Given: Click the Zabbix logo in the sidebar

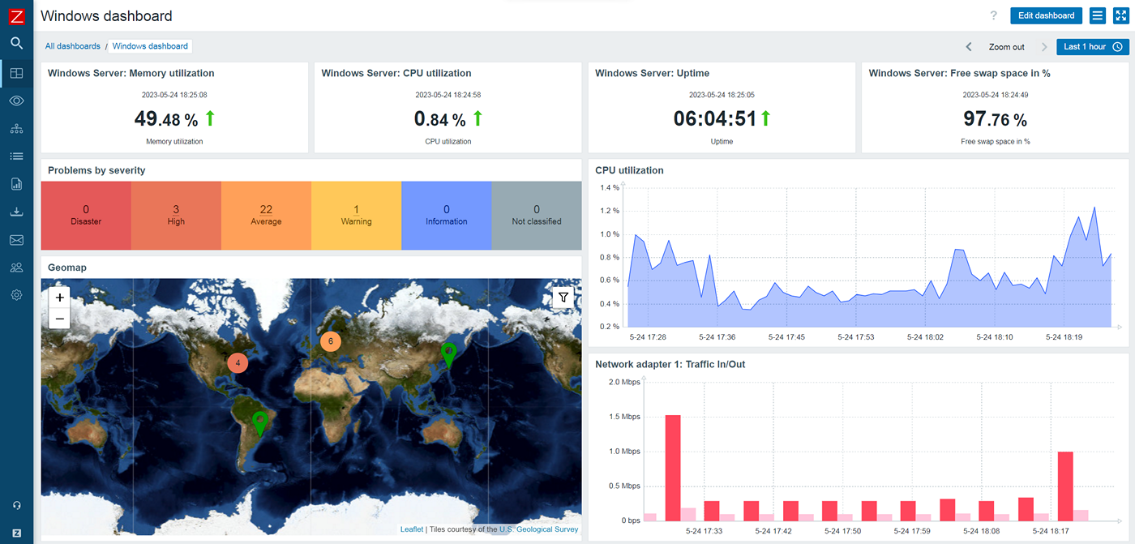Looking at the screenshot, I should pyautogui.click(x=16, y=16).
